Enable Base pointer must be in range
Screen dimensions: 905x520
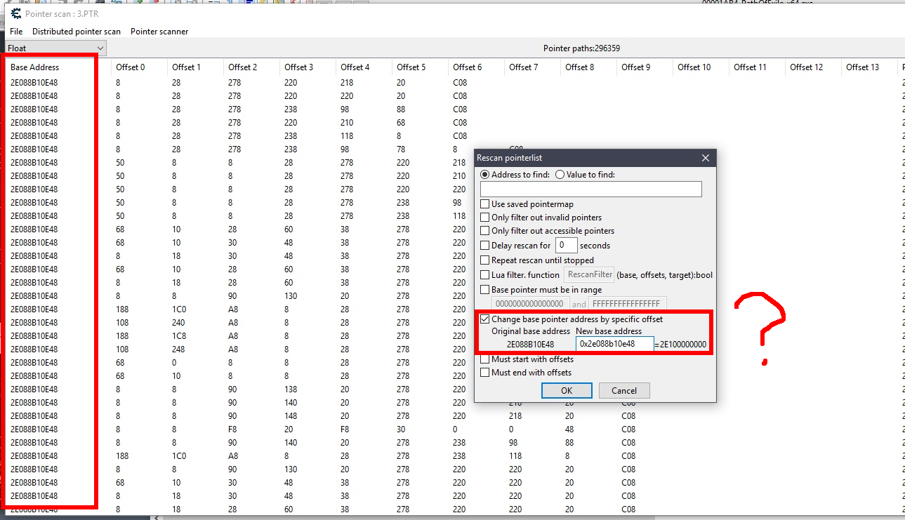pos(485,290)
